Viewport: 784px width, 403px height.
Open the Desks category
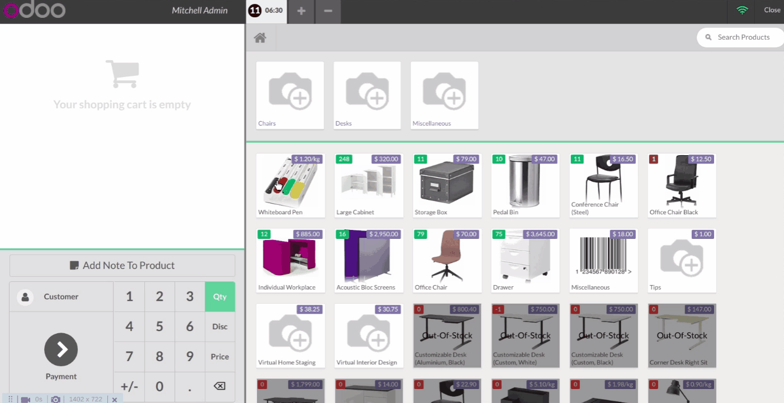[367, 95]
